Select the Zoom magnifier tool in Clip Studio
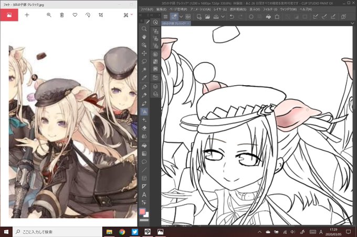The height and width of the screenshot is (237, 357). coord(144,29)
